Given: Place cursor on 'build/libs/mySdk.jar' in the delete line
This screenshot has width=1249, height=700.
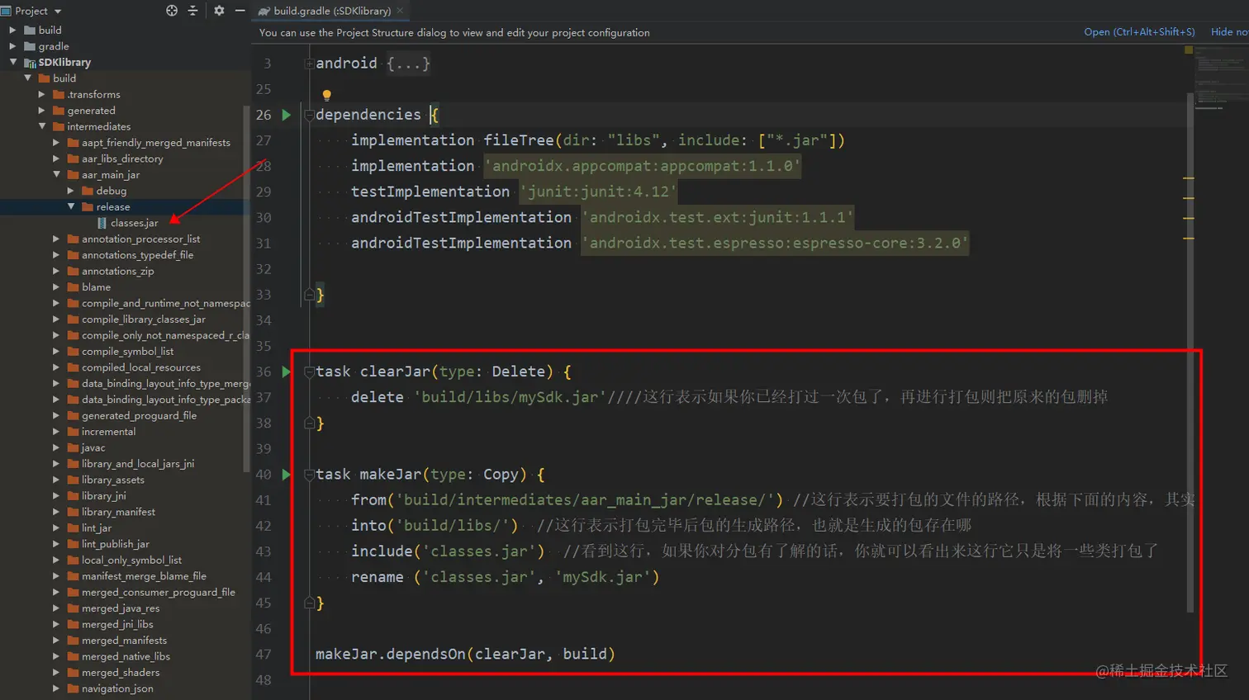Looking at the screenshot, I should pos(510,397).
